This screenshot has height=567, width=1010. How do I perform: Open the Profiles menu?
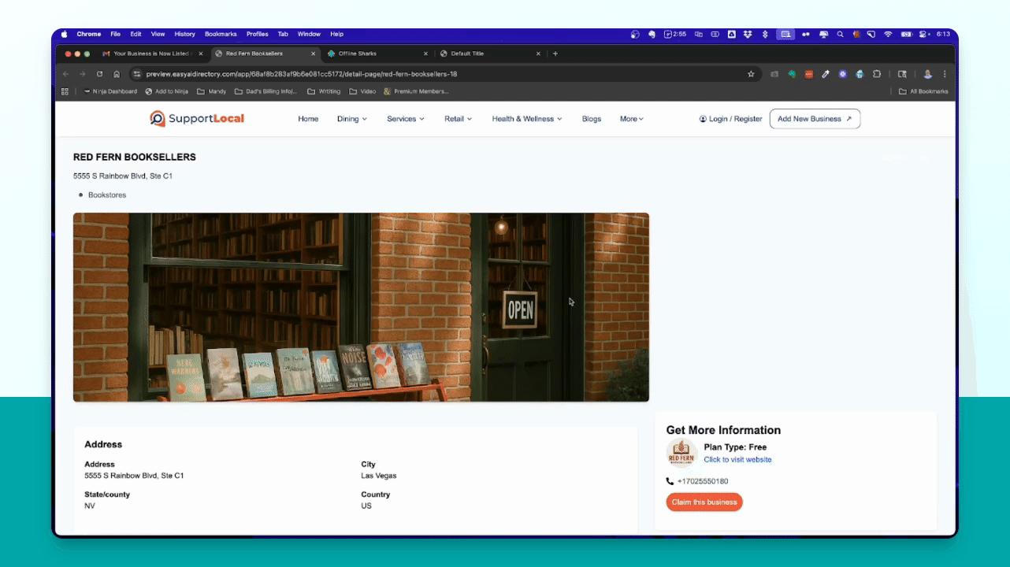[258, 34]
